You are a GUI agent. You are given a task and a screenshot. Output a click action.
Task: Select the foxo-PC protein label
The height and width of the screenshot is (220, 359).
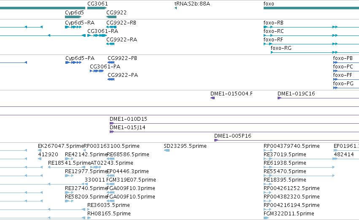[343, 67]
